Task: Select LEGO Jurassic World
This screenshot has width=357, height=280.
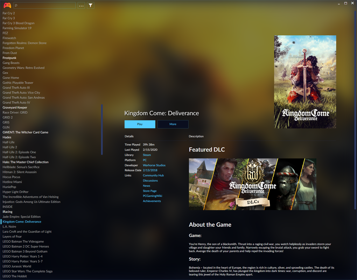Action: 17,266
